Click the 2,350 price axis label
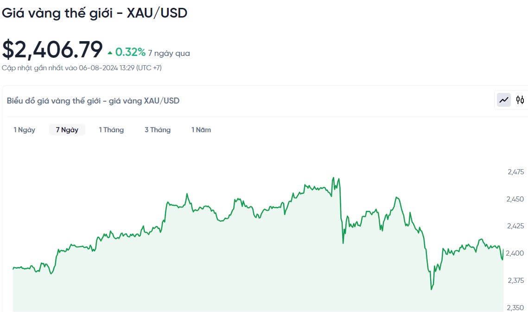This screenshot has width=528, height=312. (x=515, y=307)
